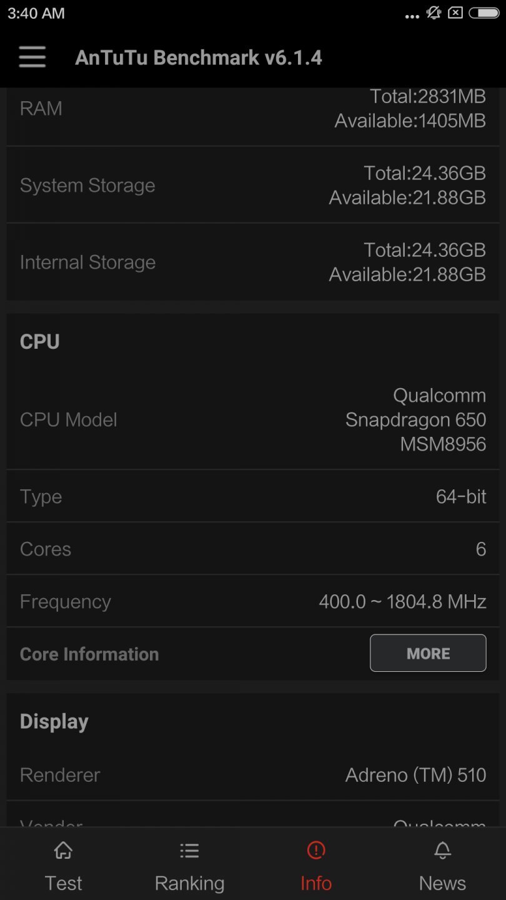506x900 pixels.
Task: Select the CPU Model row
Action: (x=253, y=419)
